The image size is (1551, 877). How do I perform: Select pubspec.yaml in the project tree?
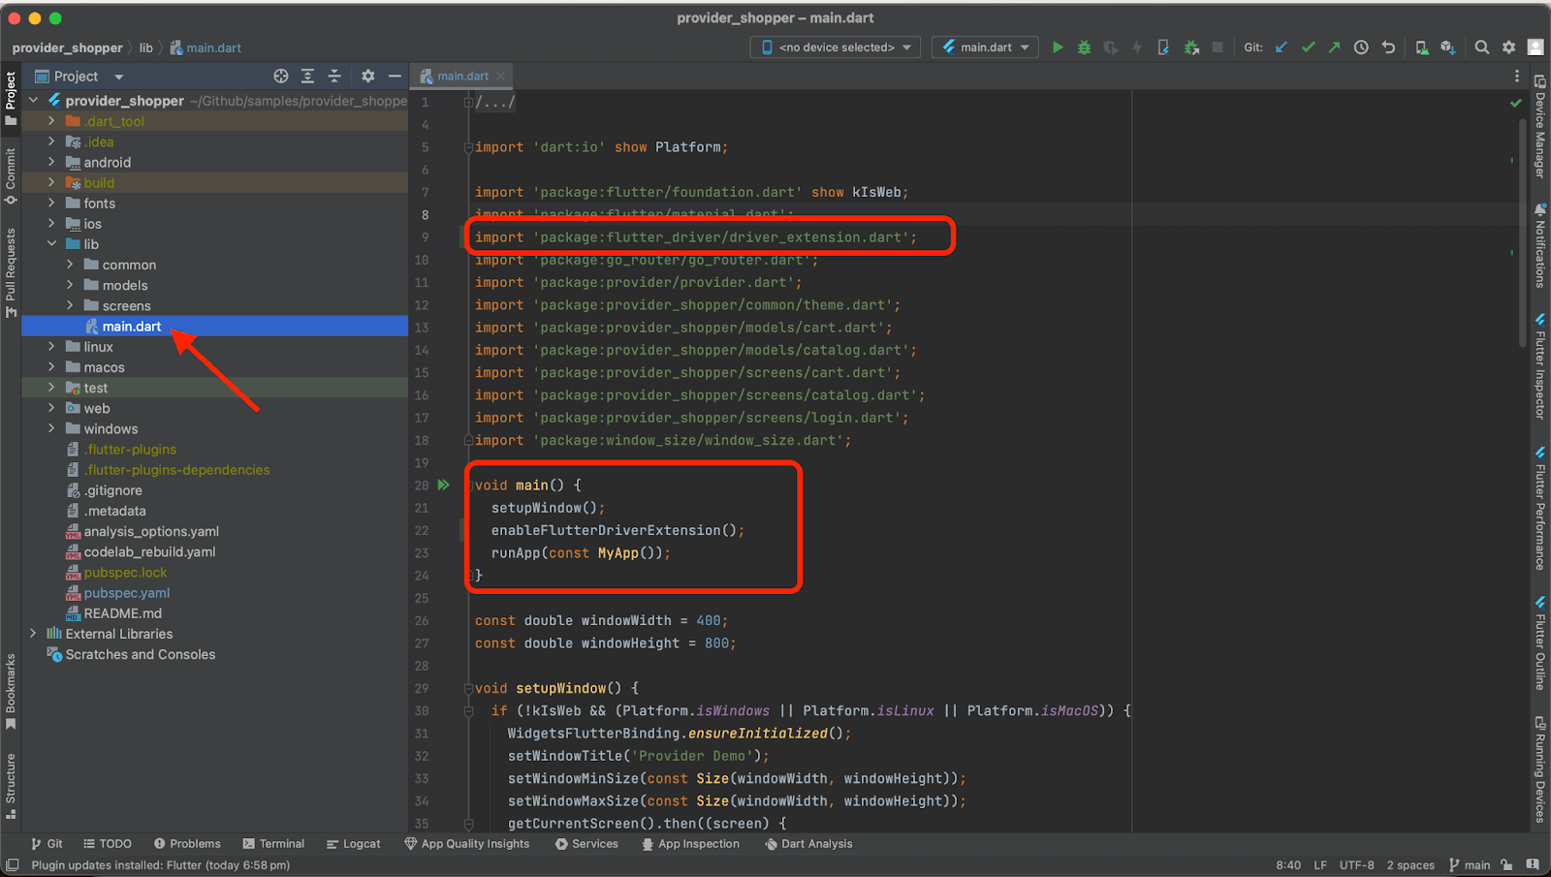point(126,592)
